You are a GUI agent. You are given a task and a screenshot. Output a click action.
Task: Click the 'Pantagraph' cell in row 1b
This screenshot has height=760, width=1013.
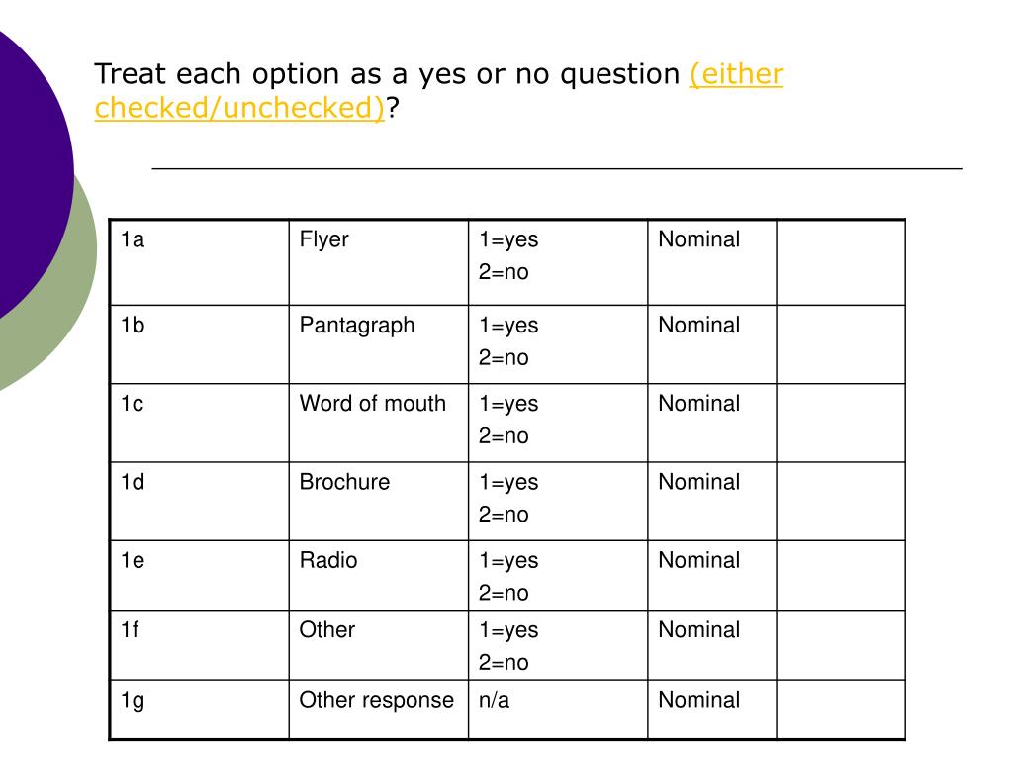(379, 344)
